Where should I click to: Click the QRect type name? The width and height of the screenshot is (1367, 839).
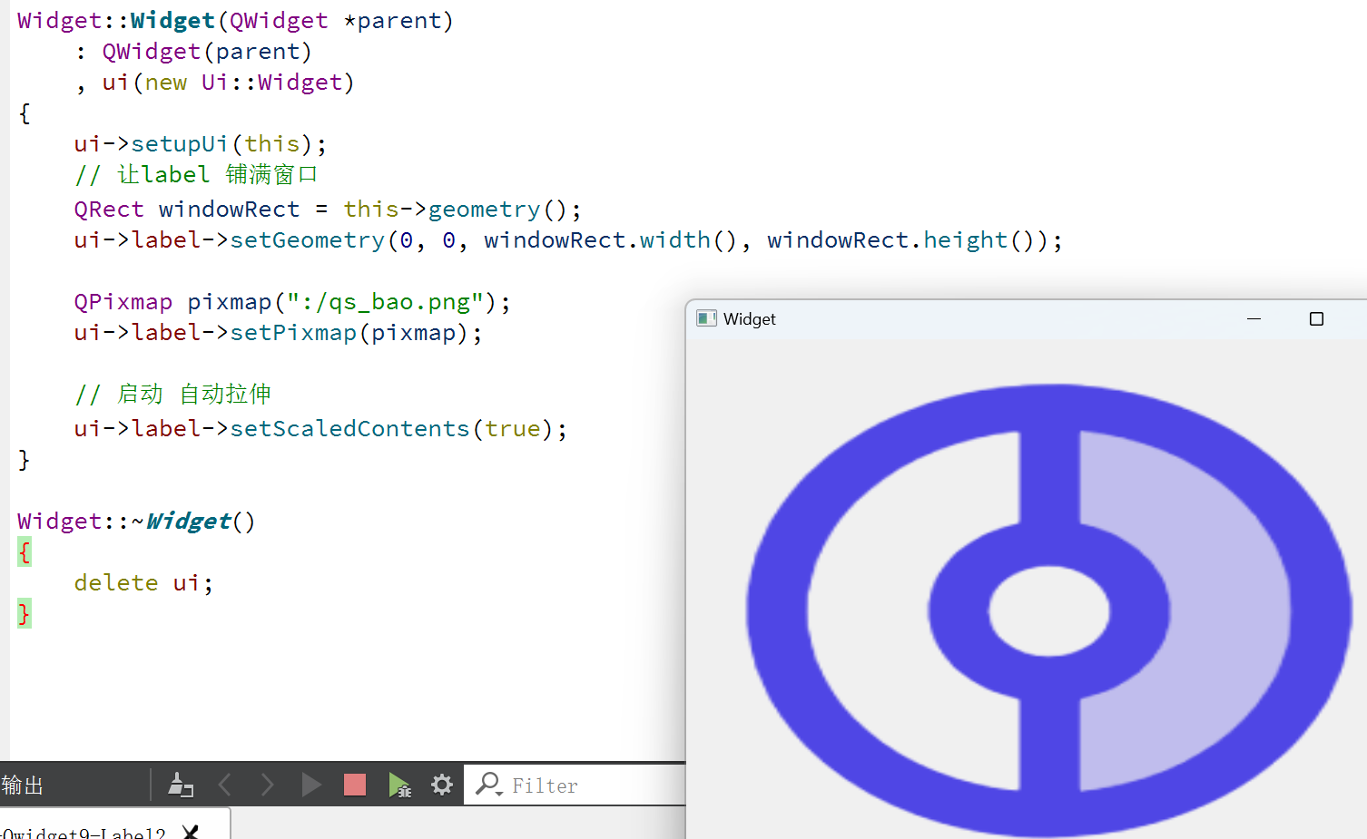pyautogui.click(x=109, y=210)
